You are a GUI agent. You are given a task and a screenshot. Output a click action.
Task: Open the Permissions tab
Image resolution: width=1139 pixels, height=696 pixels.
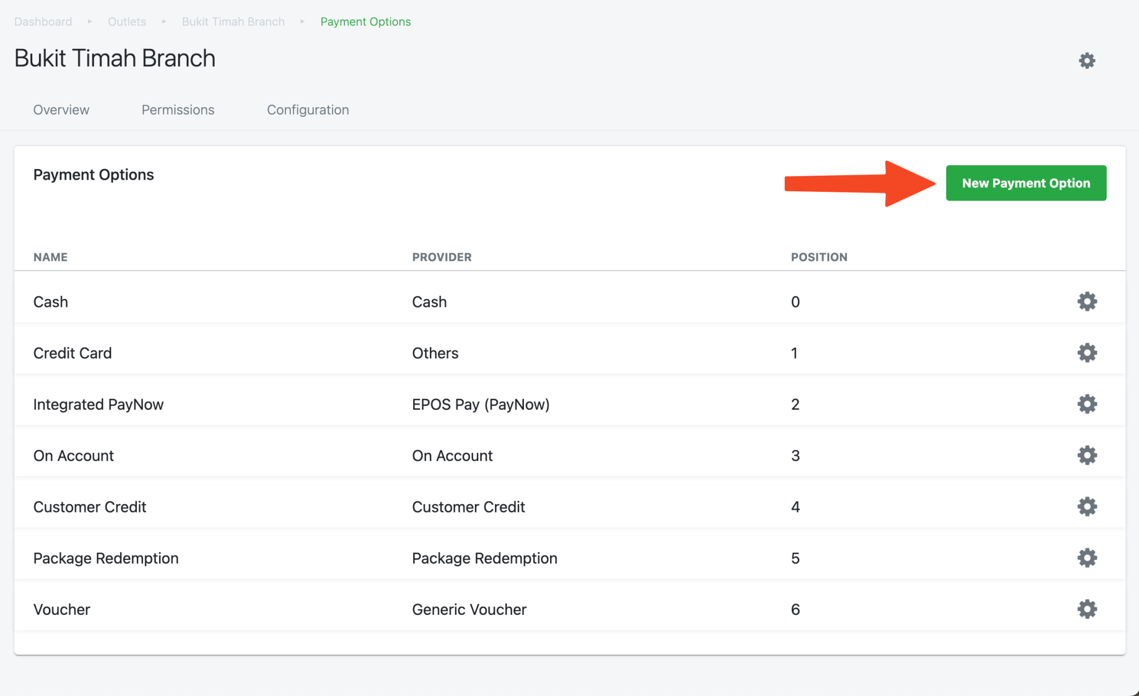click(178, 110)
